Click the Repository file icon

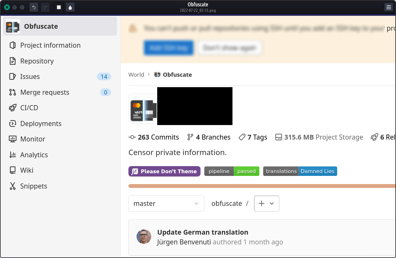coord(13,61)
